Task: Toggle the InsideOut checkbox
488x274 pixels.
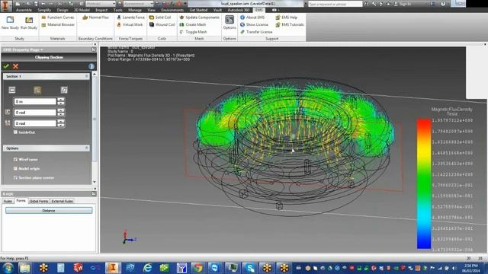Action: (x=15, y=132)
